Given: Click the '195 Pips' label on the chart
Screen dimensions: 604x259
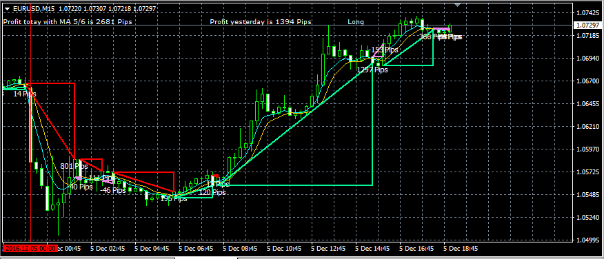Looking at the screenshot, I should pos(174,199).
